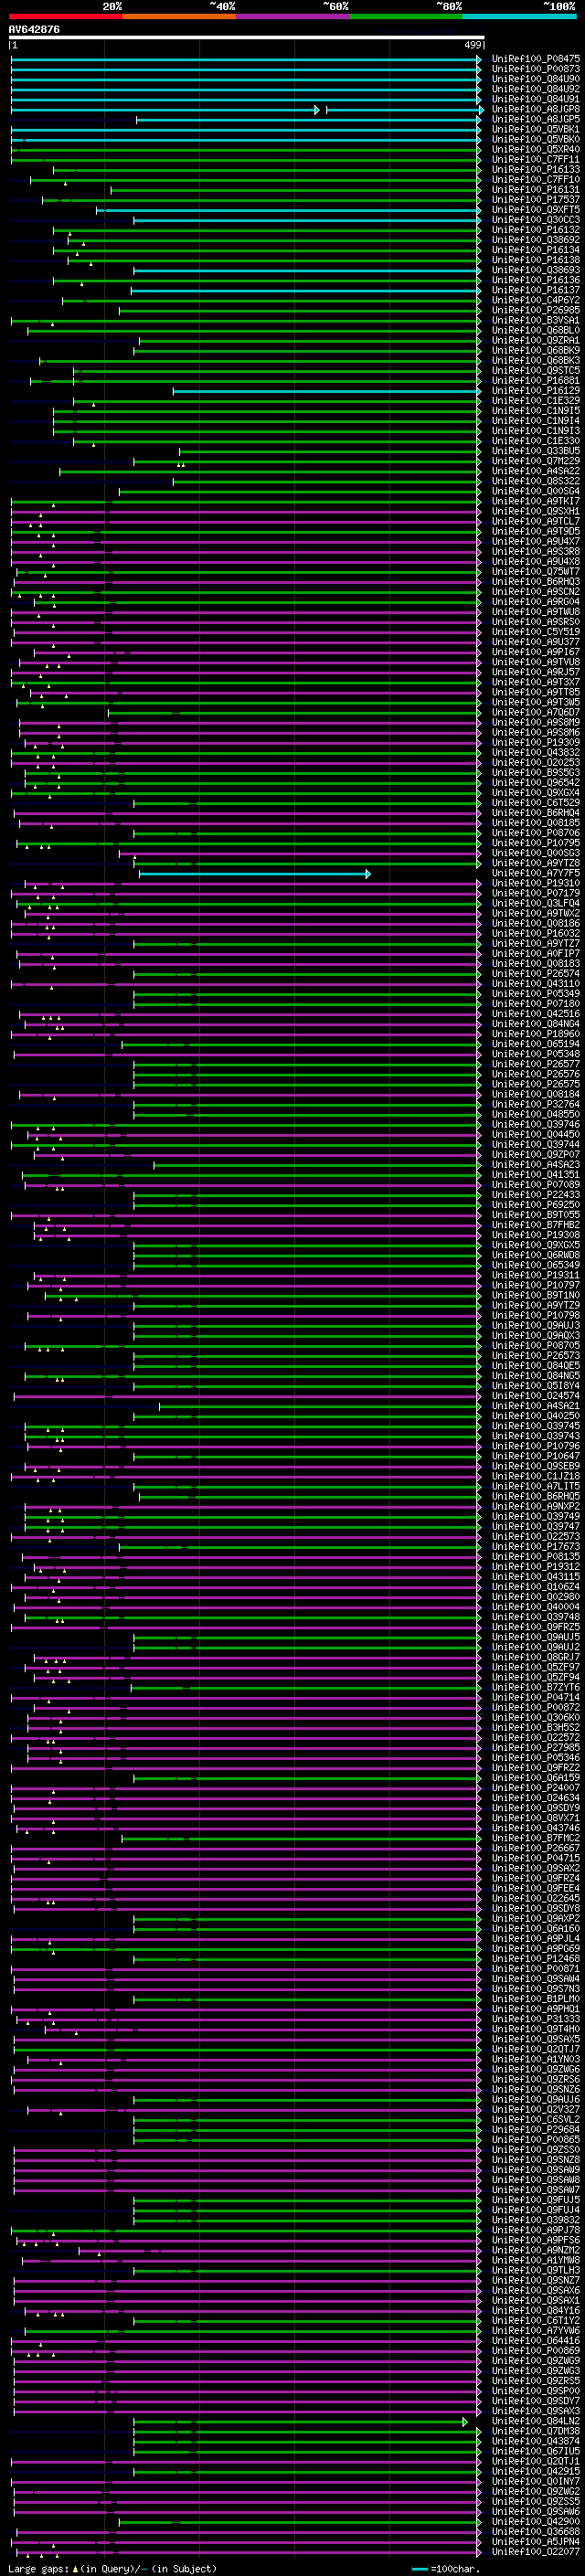The height and width of the screenshot is (2576, 585).
Task: Select the UniRef100_A7LIT5 label
Action: (536, 1486)
